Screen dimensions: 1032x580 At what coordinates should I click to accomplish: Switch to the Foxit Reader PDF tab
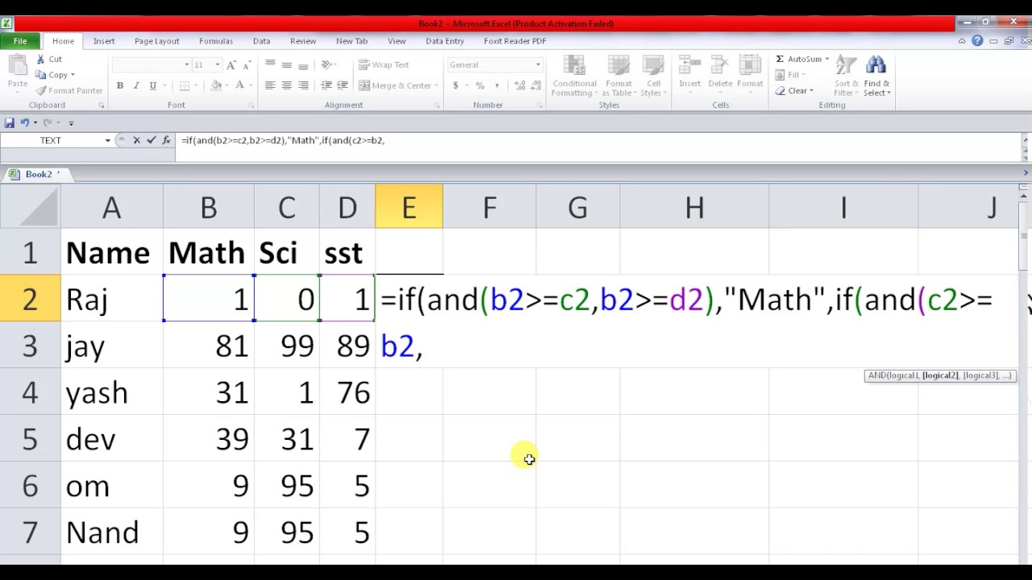[x=515, y=41]
